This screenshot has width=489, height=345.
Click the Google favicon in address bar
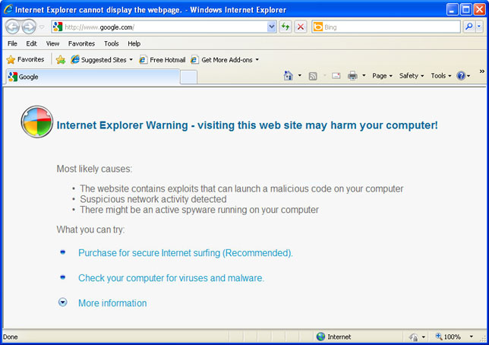point(58,27)
